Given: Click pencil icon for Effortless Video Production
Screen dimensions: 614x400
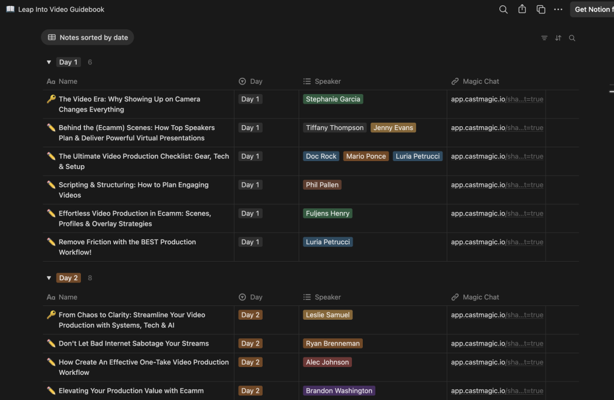Looking at the screenshot, I should (51, 213).
